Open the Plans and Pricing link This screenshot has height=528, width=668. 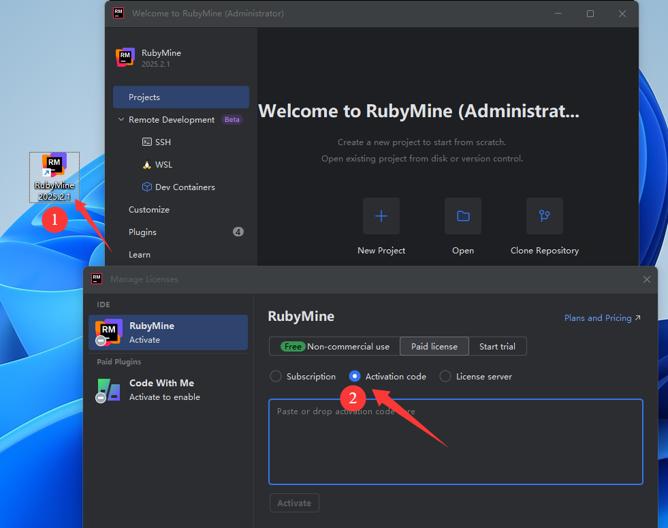(x=602, y=318)
